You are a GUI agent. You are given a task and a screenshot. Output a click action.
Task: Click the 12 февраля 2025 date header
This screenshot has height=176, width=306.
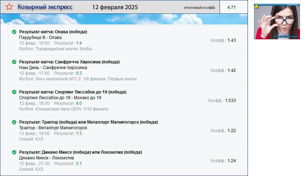[x=115, y=7]
